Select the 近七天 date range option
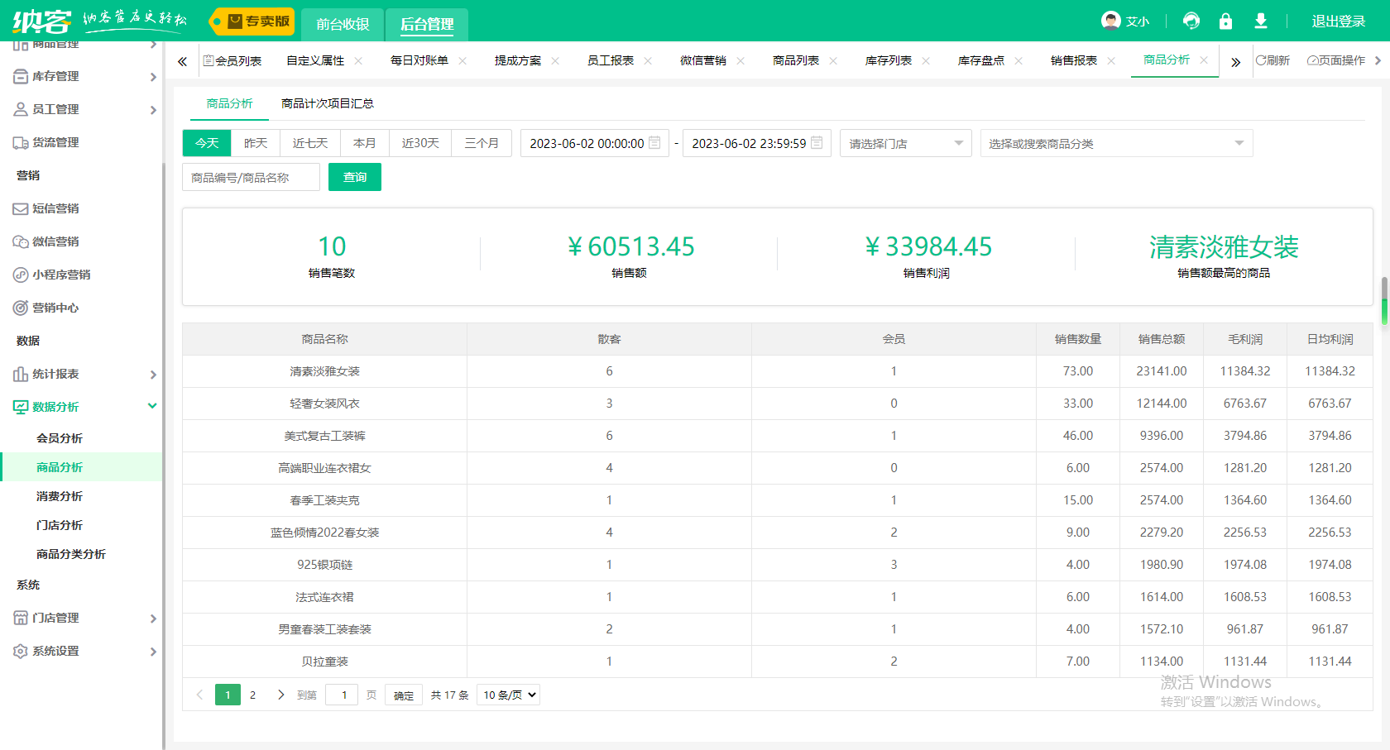The image size is (1390, 750). 310,143
